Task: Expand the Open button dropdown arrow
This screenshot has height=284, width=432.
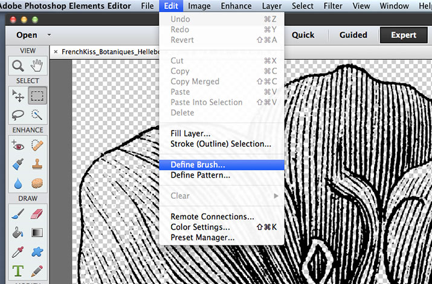Action: (x=49, y=35)
